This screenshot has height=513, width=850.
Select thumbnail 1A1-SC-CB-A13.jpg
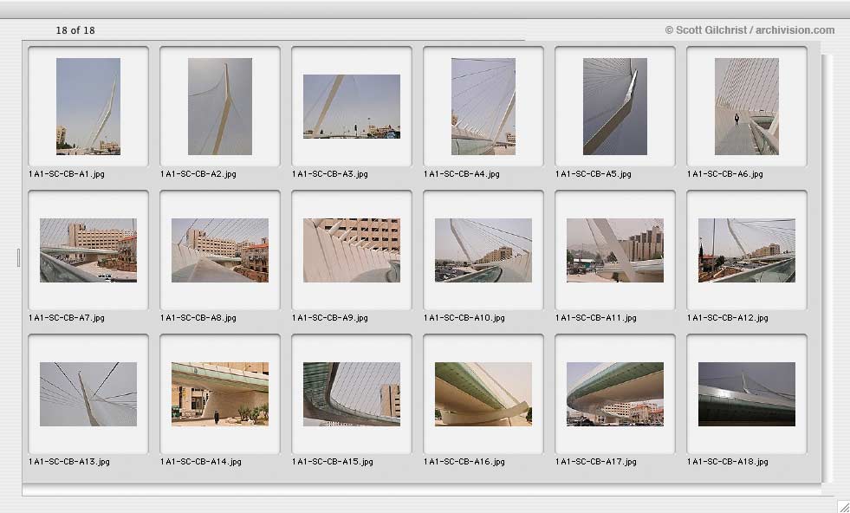pos(88,394)
